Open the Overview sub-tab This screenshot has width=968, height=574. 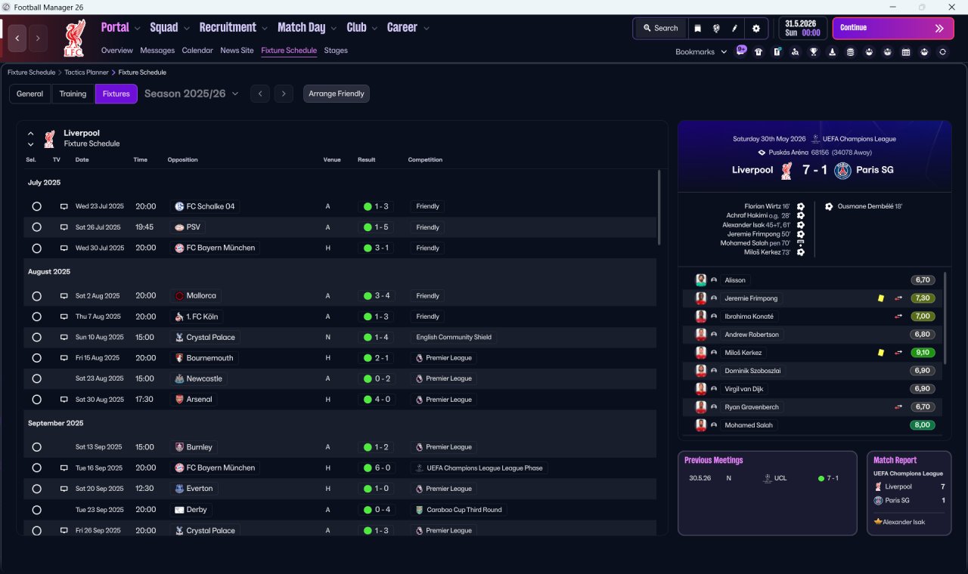pyautogui.click(x=117, y=51)
